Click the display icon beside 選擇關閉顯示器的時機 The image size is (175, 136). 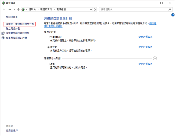coord(3,33)
